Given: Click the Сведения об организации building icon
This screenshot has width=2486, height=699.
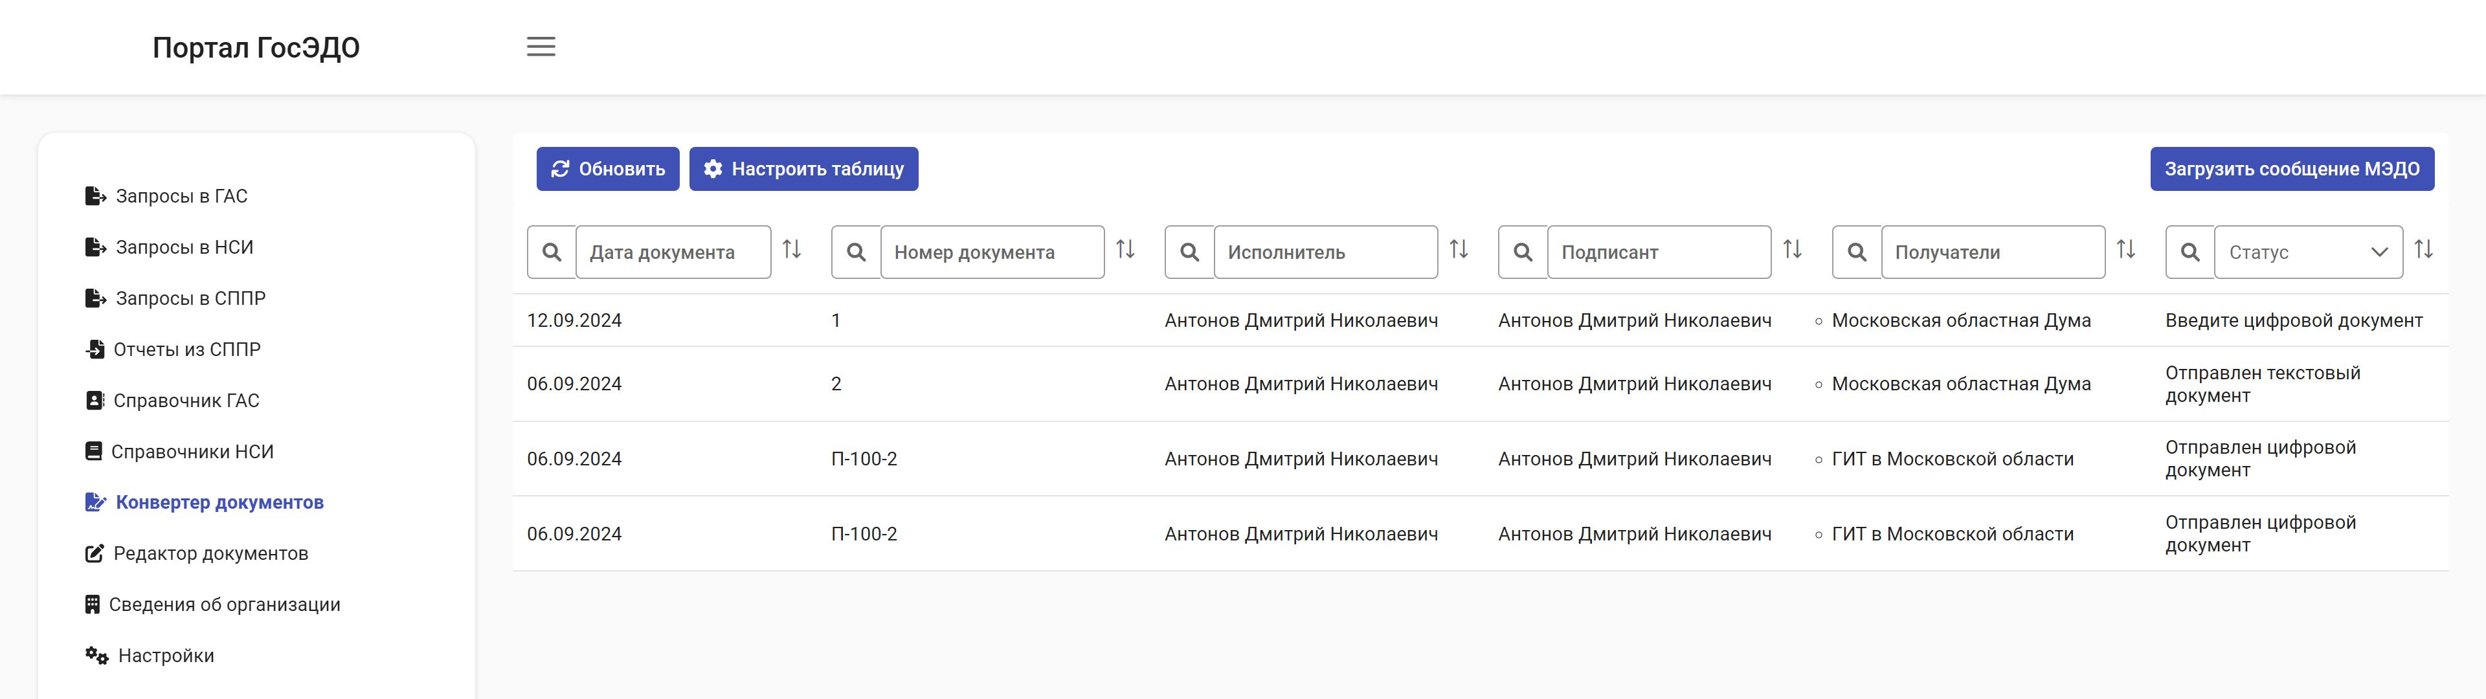Looking at the screenshot, I should tap(93, 605).
